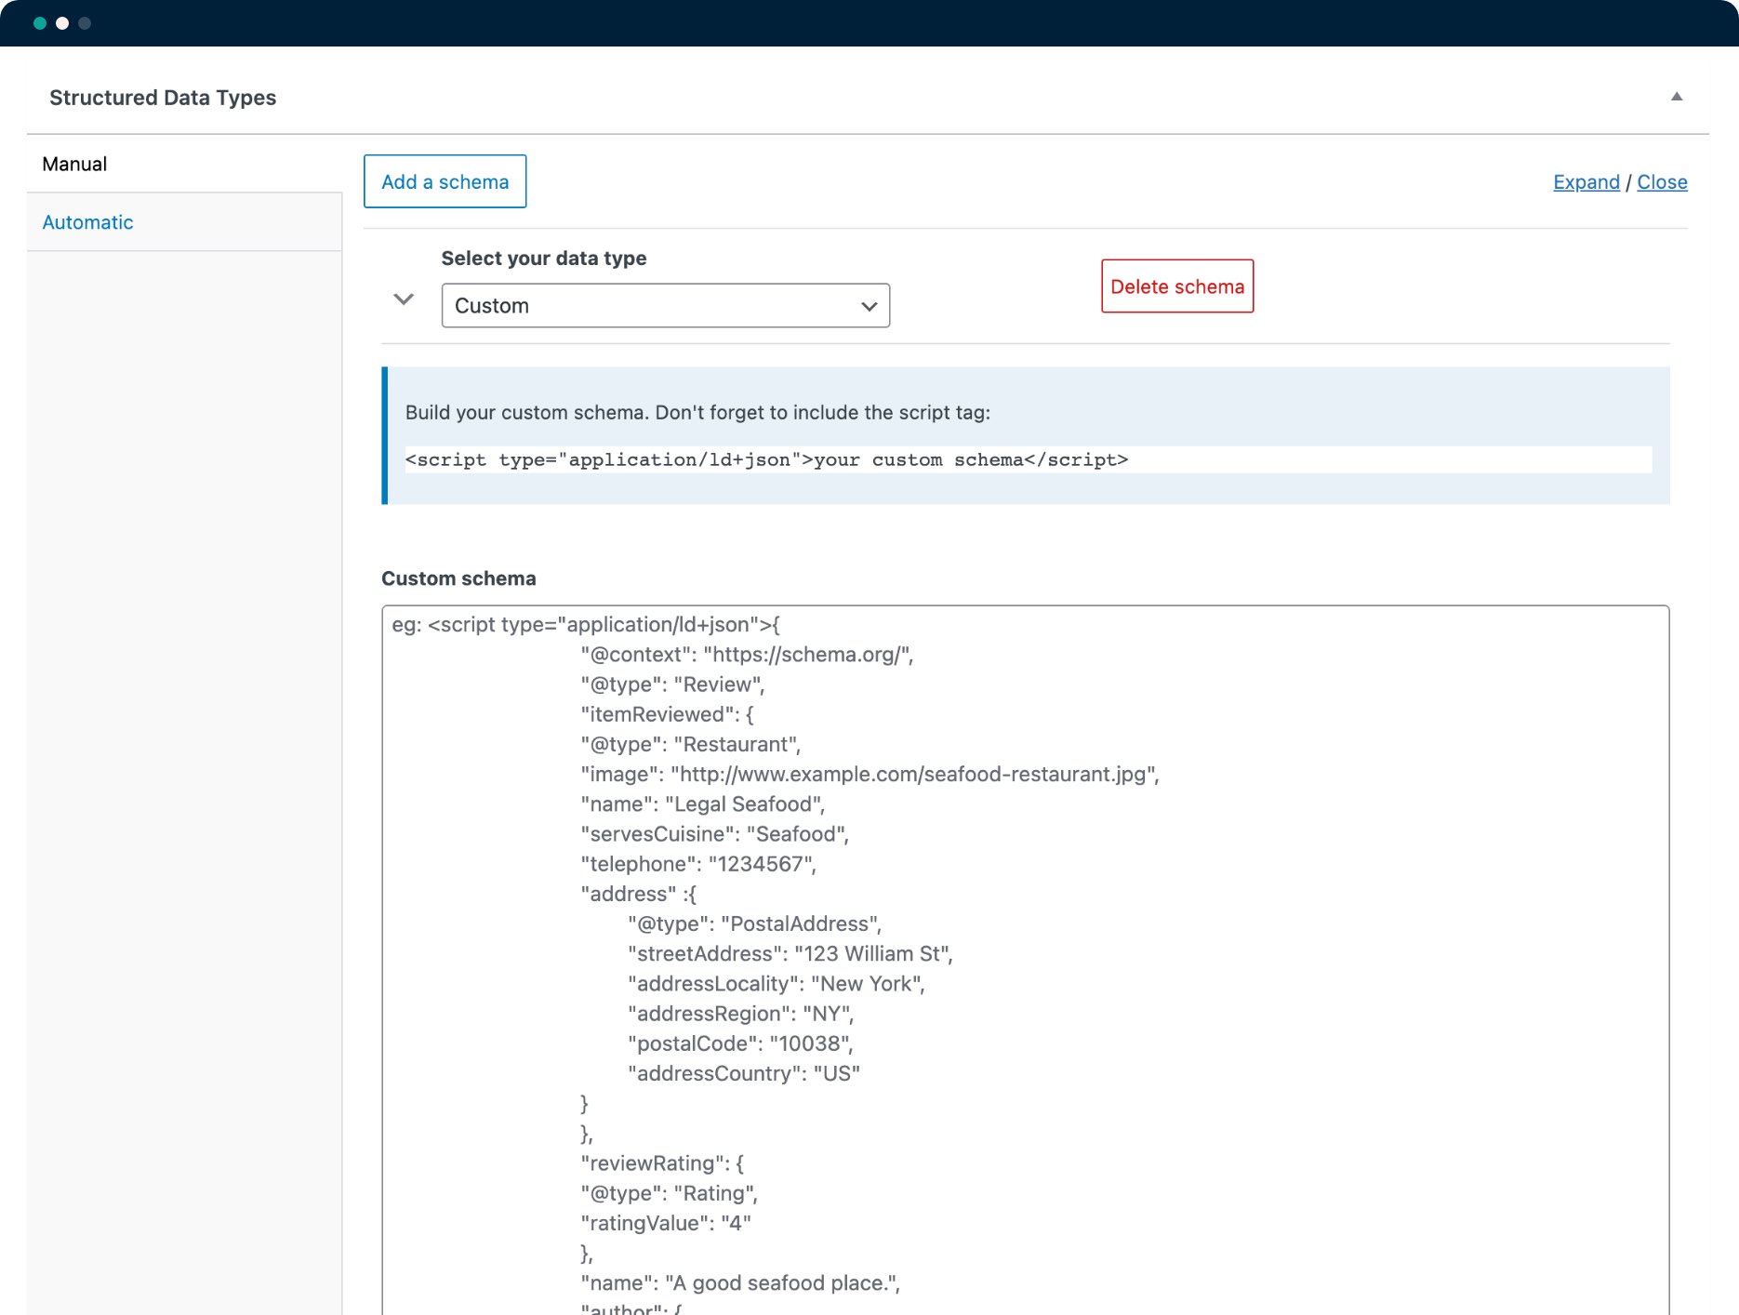Click the Expand link
Screen dimensions: 1739x1315
click(1586, 182)
